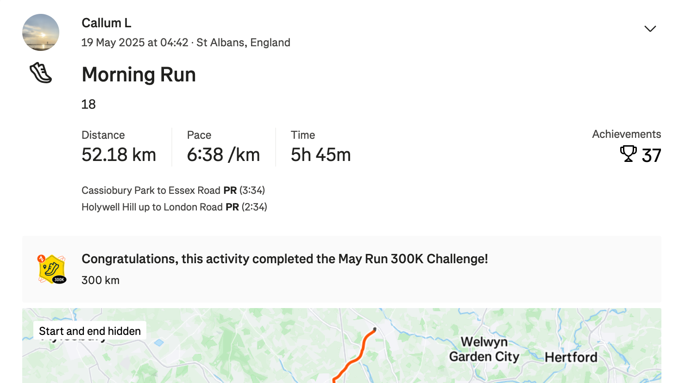Screen dimensions: 679x383
Task: Expand the activity options chevron
Action: 650,29
